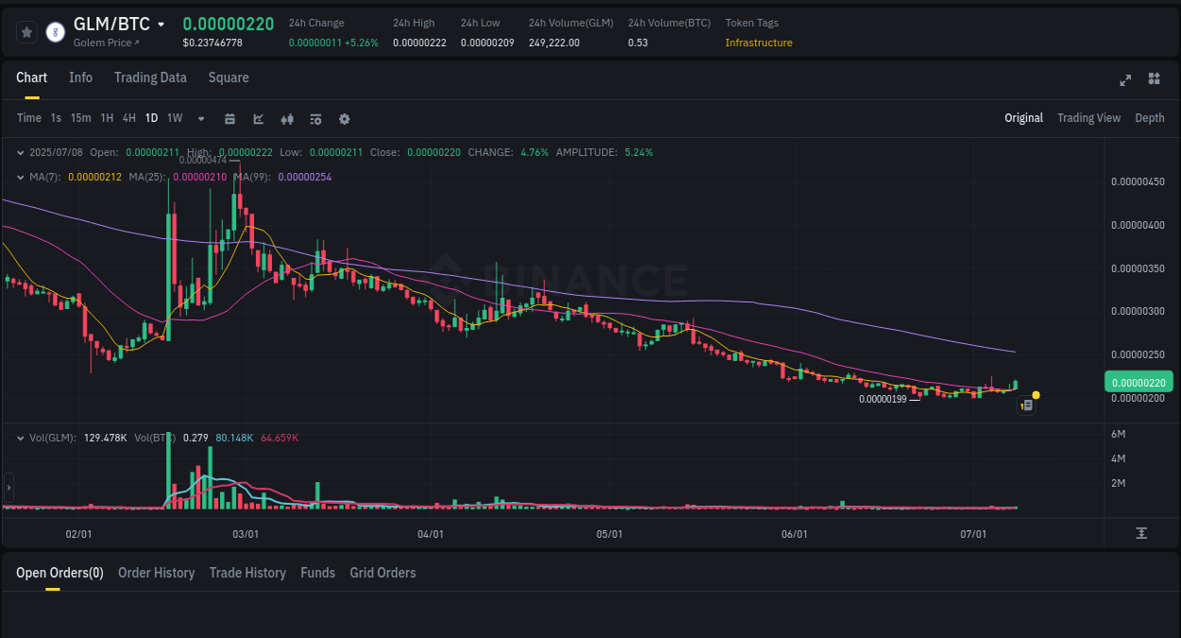Toggle the MA indicator row visibility
The width and height of the screenshot is (1181, 638).
tap(21, 177)
